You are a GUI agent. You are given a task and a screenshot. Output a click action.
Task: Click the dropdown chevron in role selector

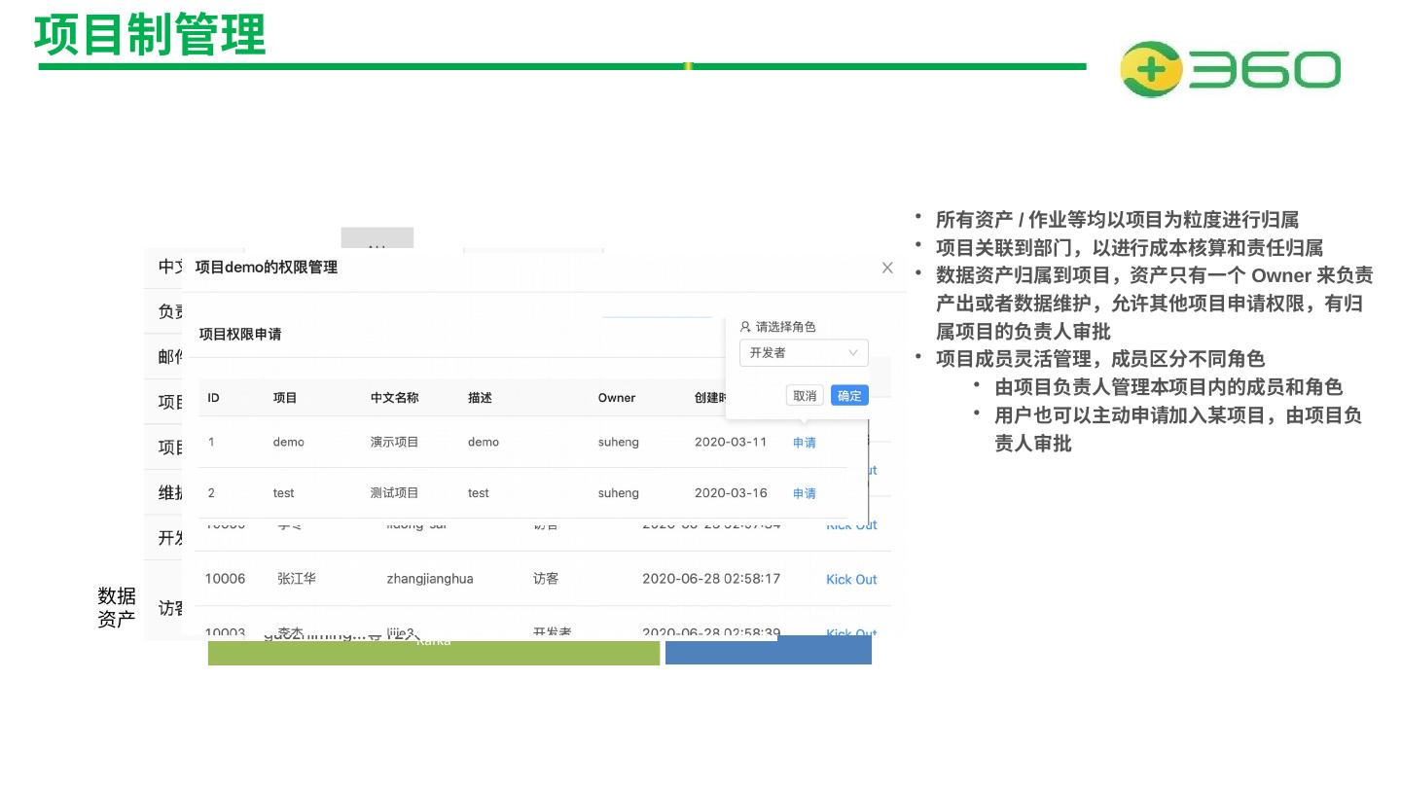pyautogui.click(x=853, y=353)
